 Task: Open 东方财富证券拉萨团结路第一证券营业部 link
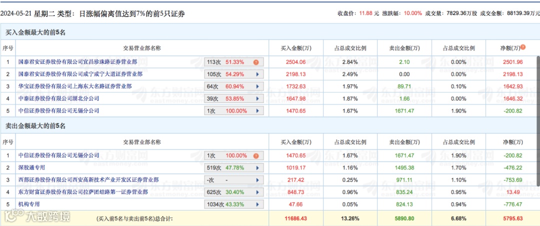(x=83, y=192)
